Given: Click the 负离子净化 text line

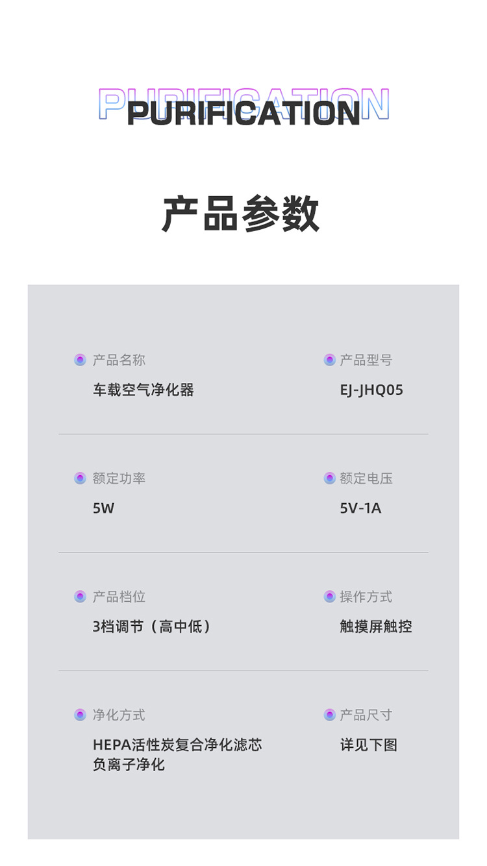Looking at the screenshot, I should coord(129,765).
